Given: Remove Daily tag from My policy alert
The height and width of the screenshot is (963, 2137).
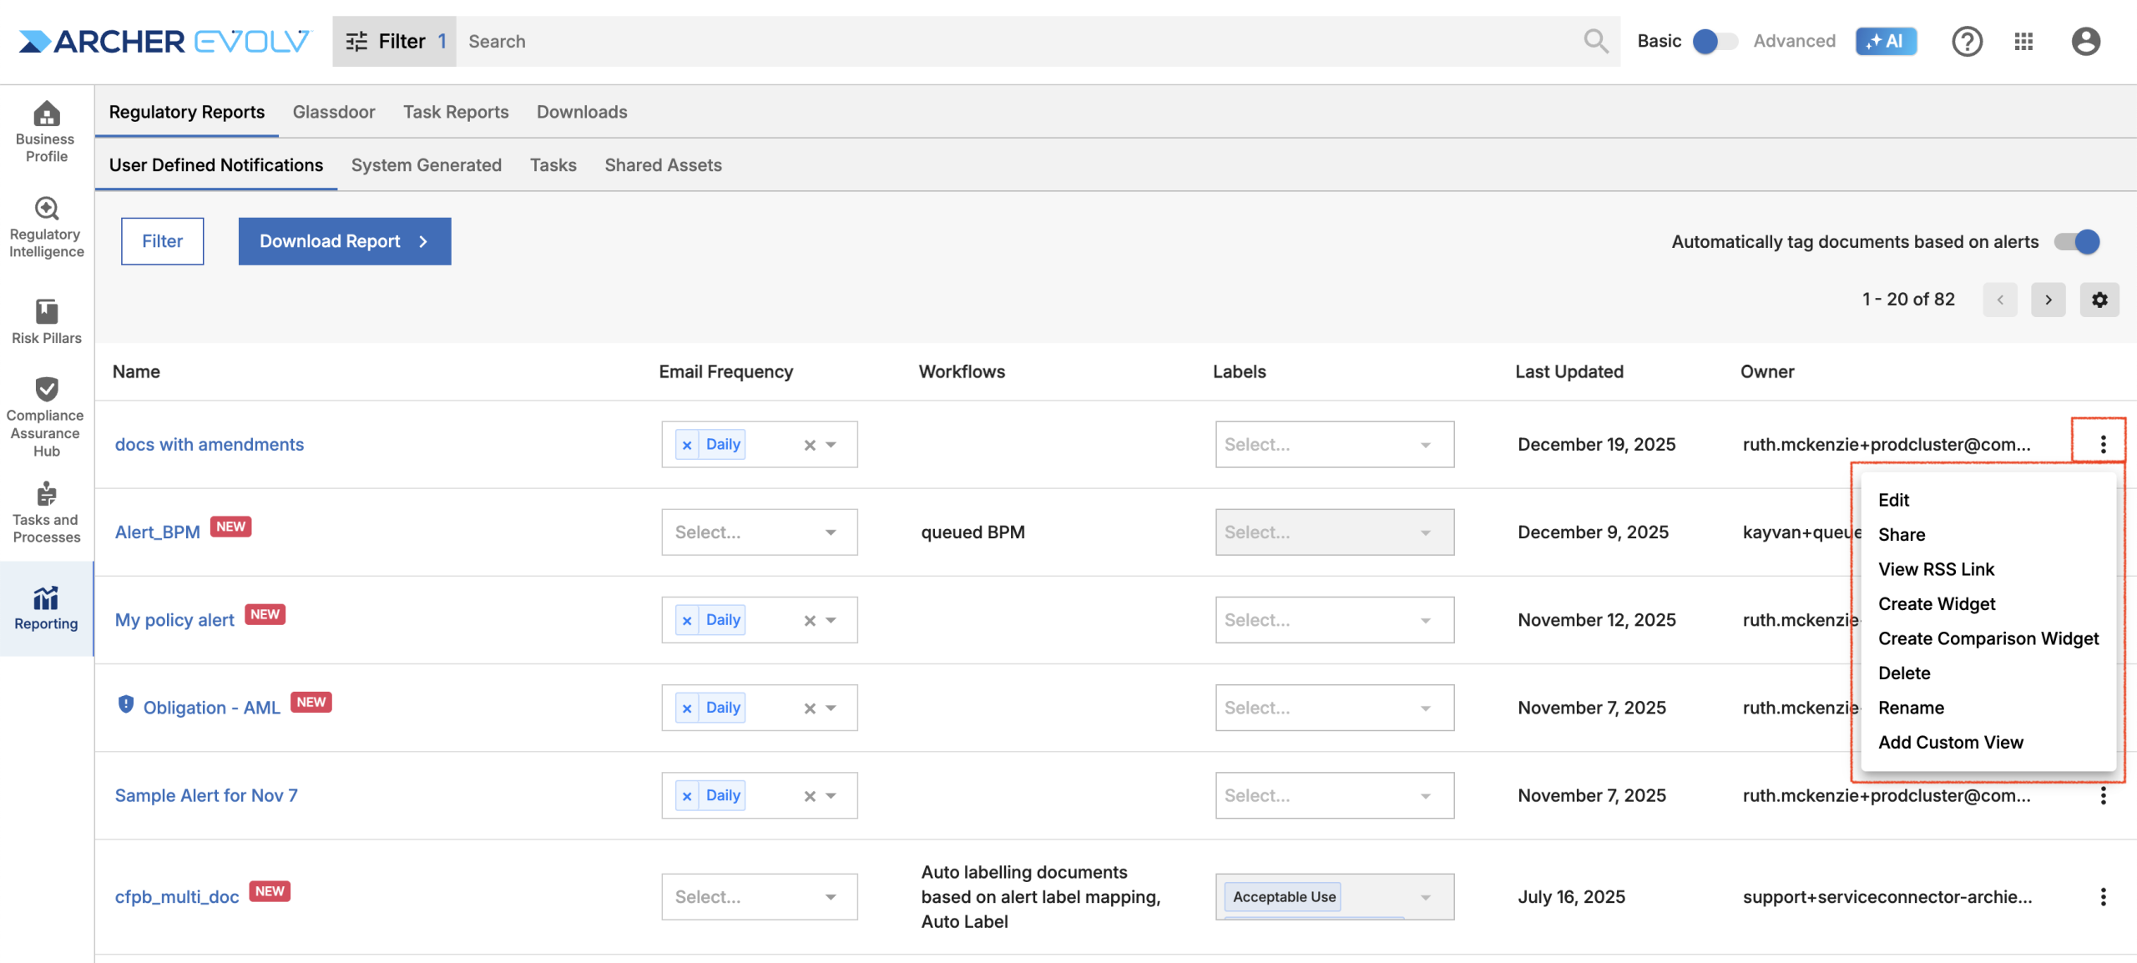Looking at the screenshot, I should (x=686, y=621).
